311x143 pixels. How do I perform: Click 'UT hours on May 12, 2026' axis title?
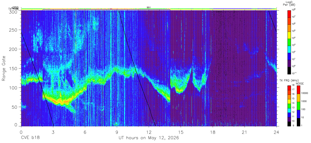149,138
